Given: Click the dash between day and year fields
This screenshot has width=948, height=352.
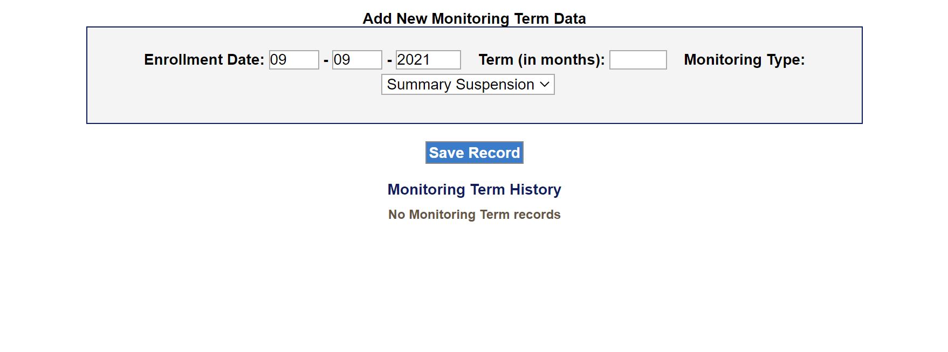Looking at the screenshot, I should [389, 60].
